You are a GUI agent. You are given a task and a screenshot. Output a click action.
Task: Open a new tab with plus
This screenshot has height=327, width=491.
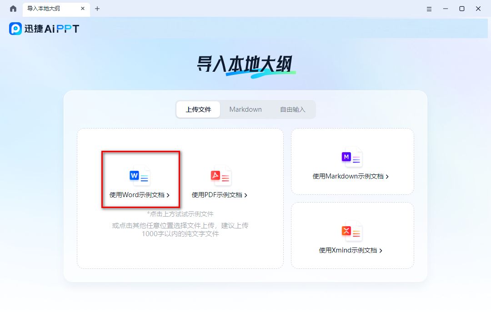click(97, 9)
